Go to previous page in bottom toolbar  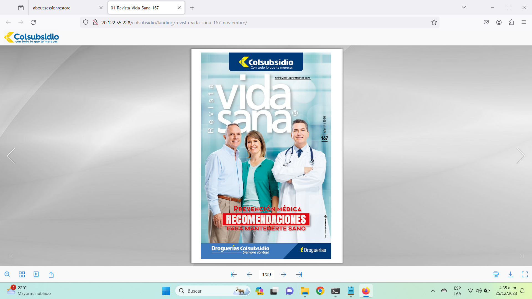coord(249,274)
